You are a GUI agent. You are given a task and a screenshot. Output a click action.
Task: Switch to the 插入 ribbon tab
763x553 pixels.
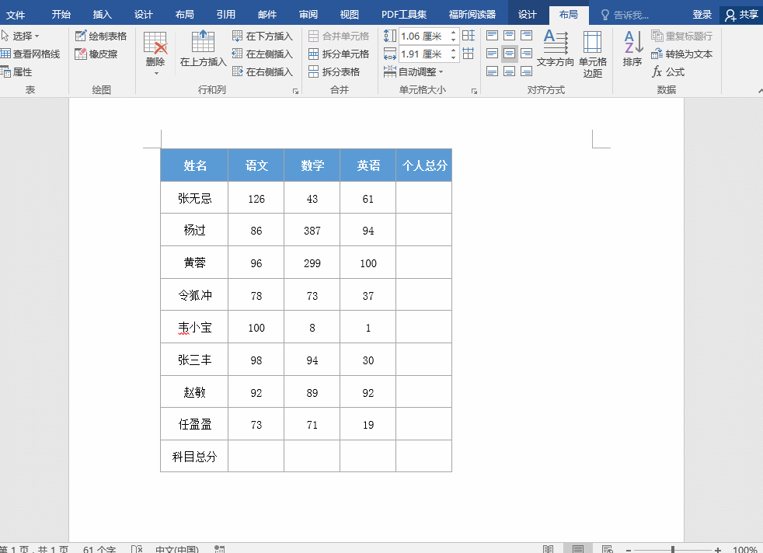[103, 14]
